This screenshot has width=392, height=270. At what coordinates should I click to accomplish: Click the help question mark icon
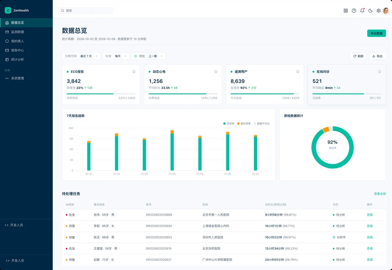(x=354, y=11)
